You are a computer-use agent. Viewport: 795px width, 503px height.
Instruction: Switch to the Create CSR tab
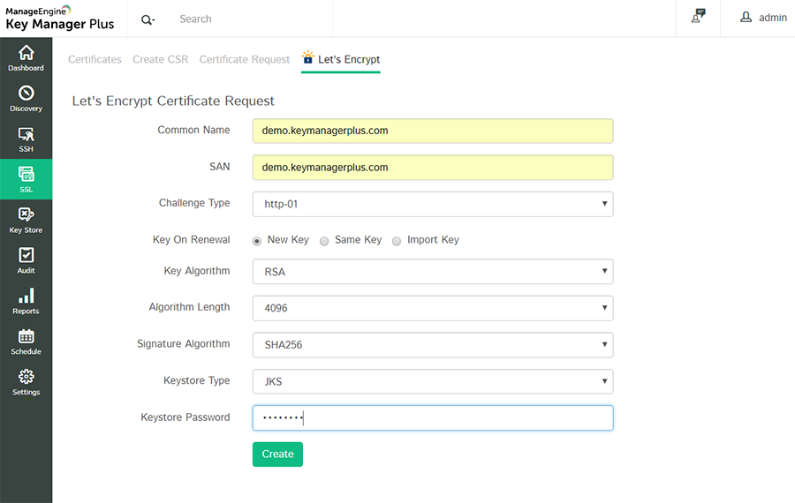point(160,59)
